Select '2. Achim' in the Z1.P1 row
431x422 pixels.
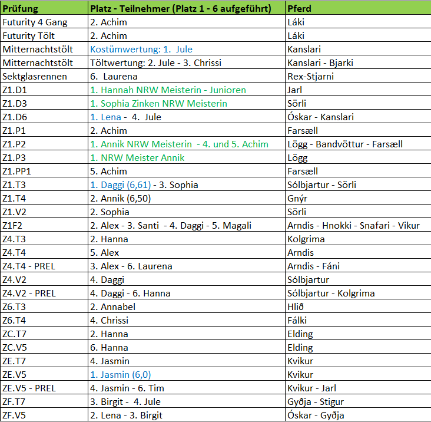coord(187,130)
